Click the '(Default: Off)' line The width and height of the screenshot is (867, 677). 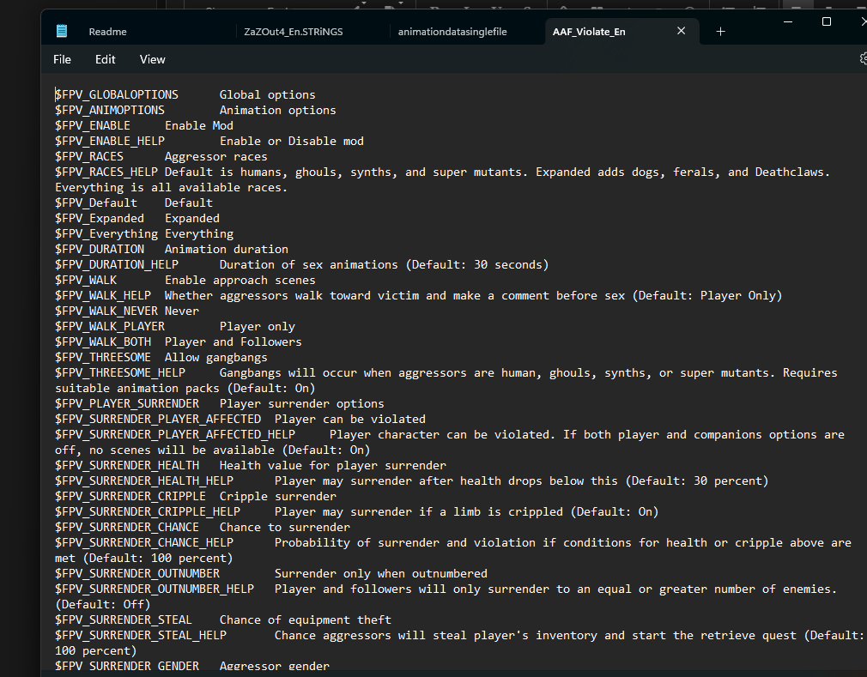[x=103, y=605]
